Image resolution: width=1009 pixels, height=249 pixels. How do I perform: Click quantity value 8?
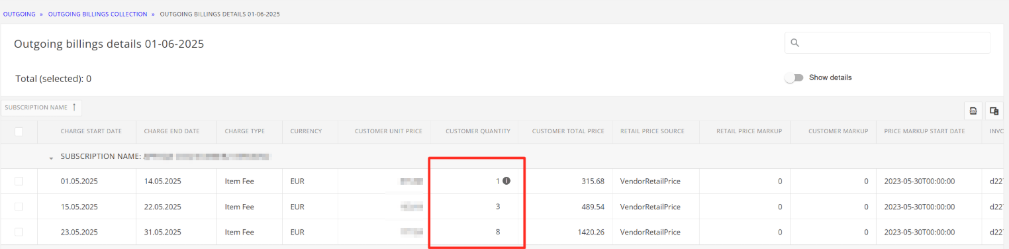click(498, 232)
